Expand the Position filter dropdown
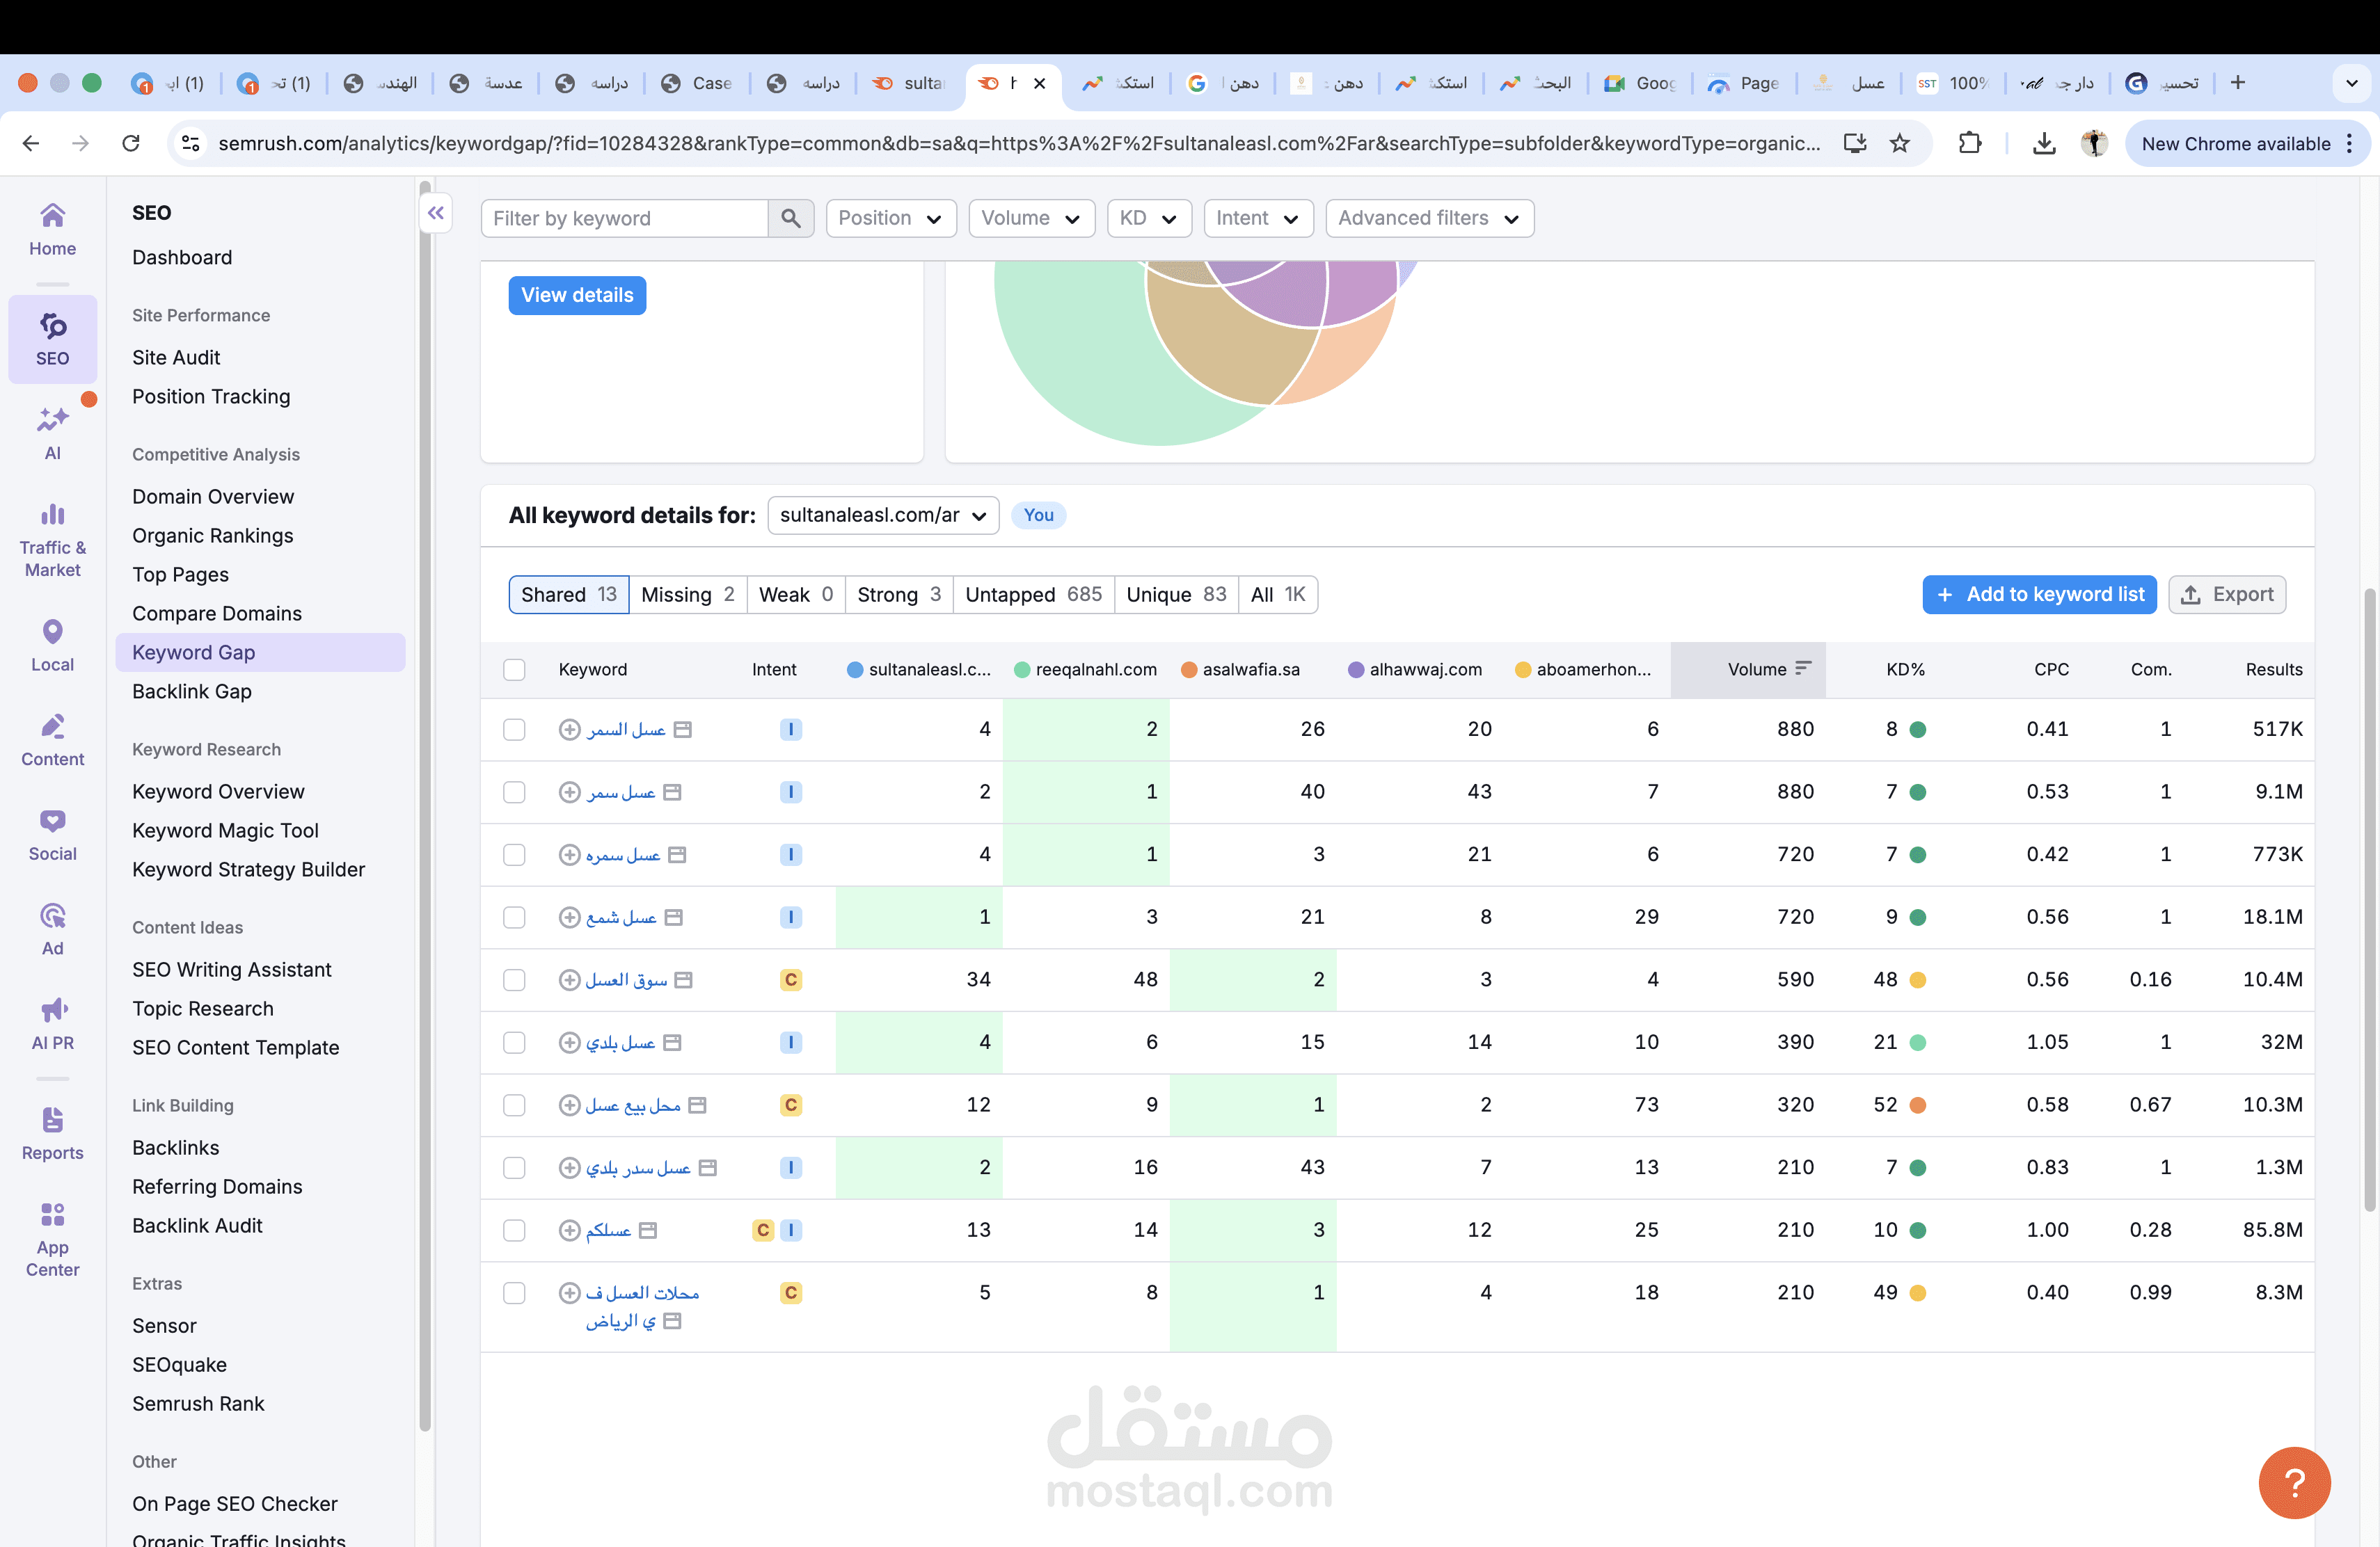This screenshot has height=1547, width=2380. coord(890,218)
